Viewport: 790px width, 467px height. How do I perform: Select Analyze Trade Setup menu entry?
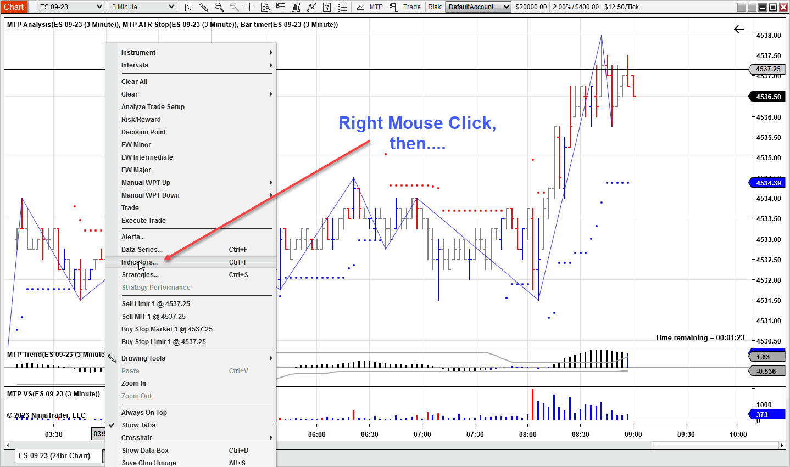[153, 107]
